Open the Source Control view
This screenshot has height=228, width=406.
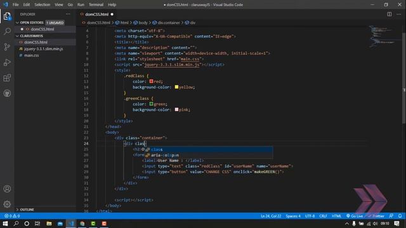[7, 47]
